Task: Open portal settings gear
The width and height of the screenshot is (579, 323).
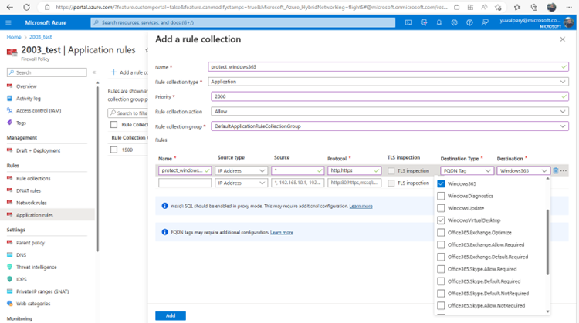Action: (x=454, y=22)
